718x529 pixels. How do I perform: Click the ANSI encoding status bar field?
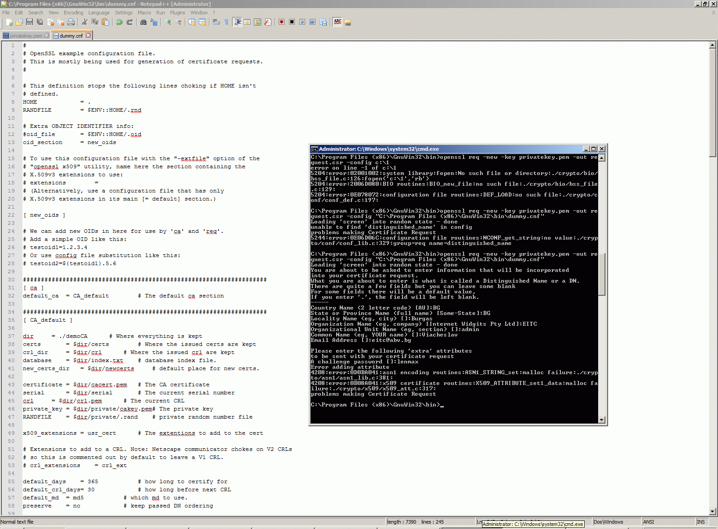(668, 522)
